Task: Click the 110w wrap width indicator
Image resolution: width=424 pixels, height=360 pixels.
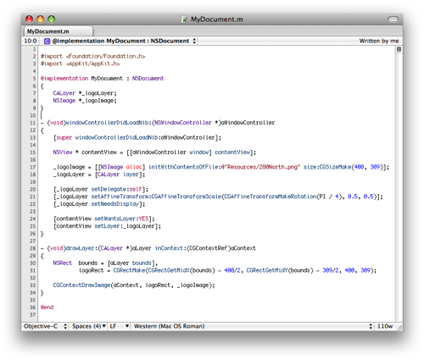Action: (385, 326)
